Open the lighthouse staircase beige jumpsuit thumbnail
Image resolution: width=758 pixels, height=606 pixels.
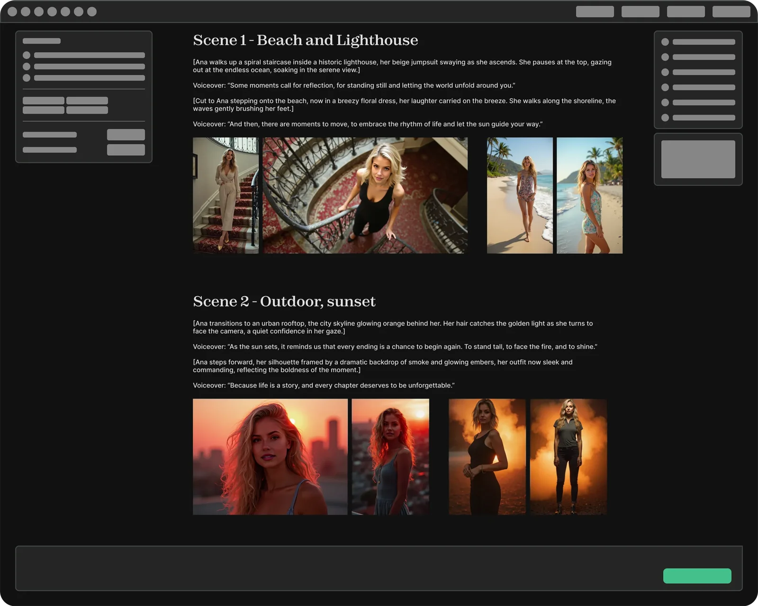point(226,196)
